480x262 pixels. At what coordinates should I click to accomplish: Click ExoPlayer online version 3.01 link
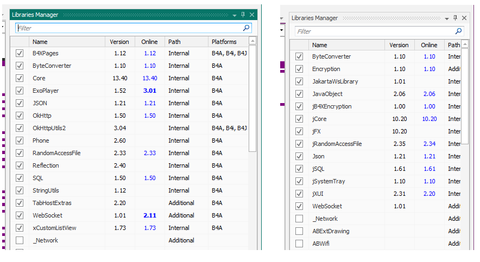[x=149, y=91]
